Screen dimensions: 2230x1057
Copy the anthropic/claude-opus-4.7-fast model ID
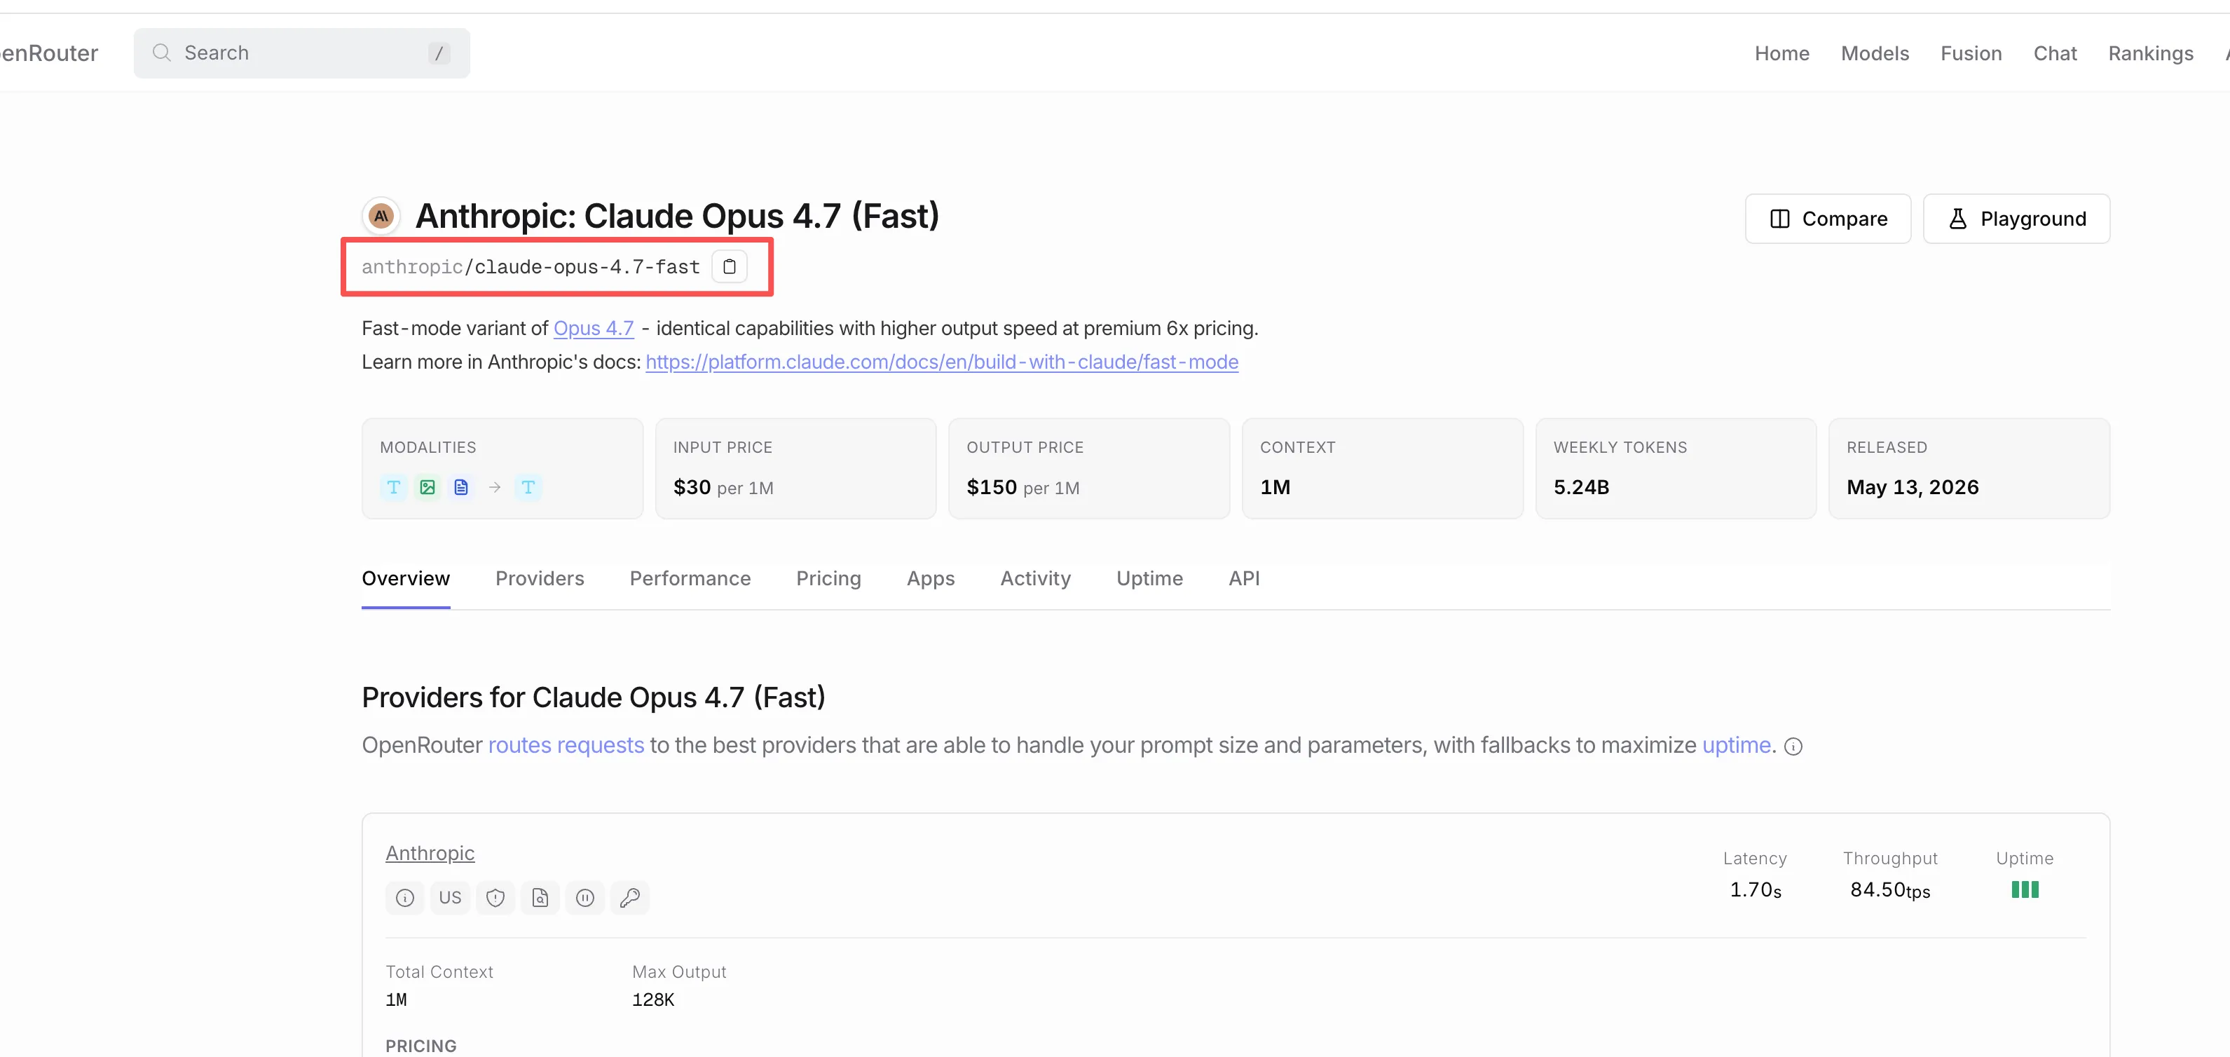click(x=729, y=266)
